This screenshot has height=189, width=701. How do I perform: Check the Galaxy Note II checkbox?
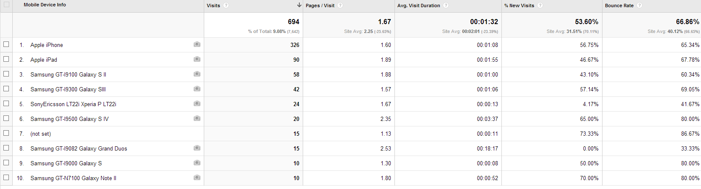coord(6,178)
